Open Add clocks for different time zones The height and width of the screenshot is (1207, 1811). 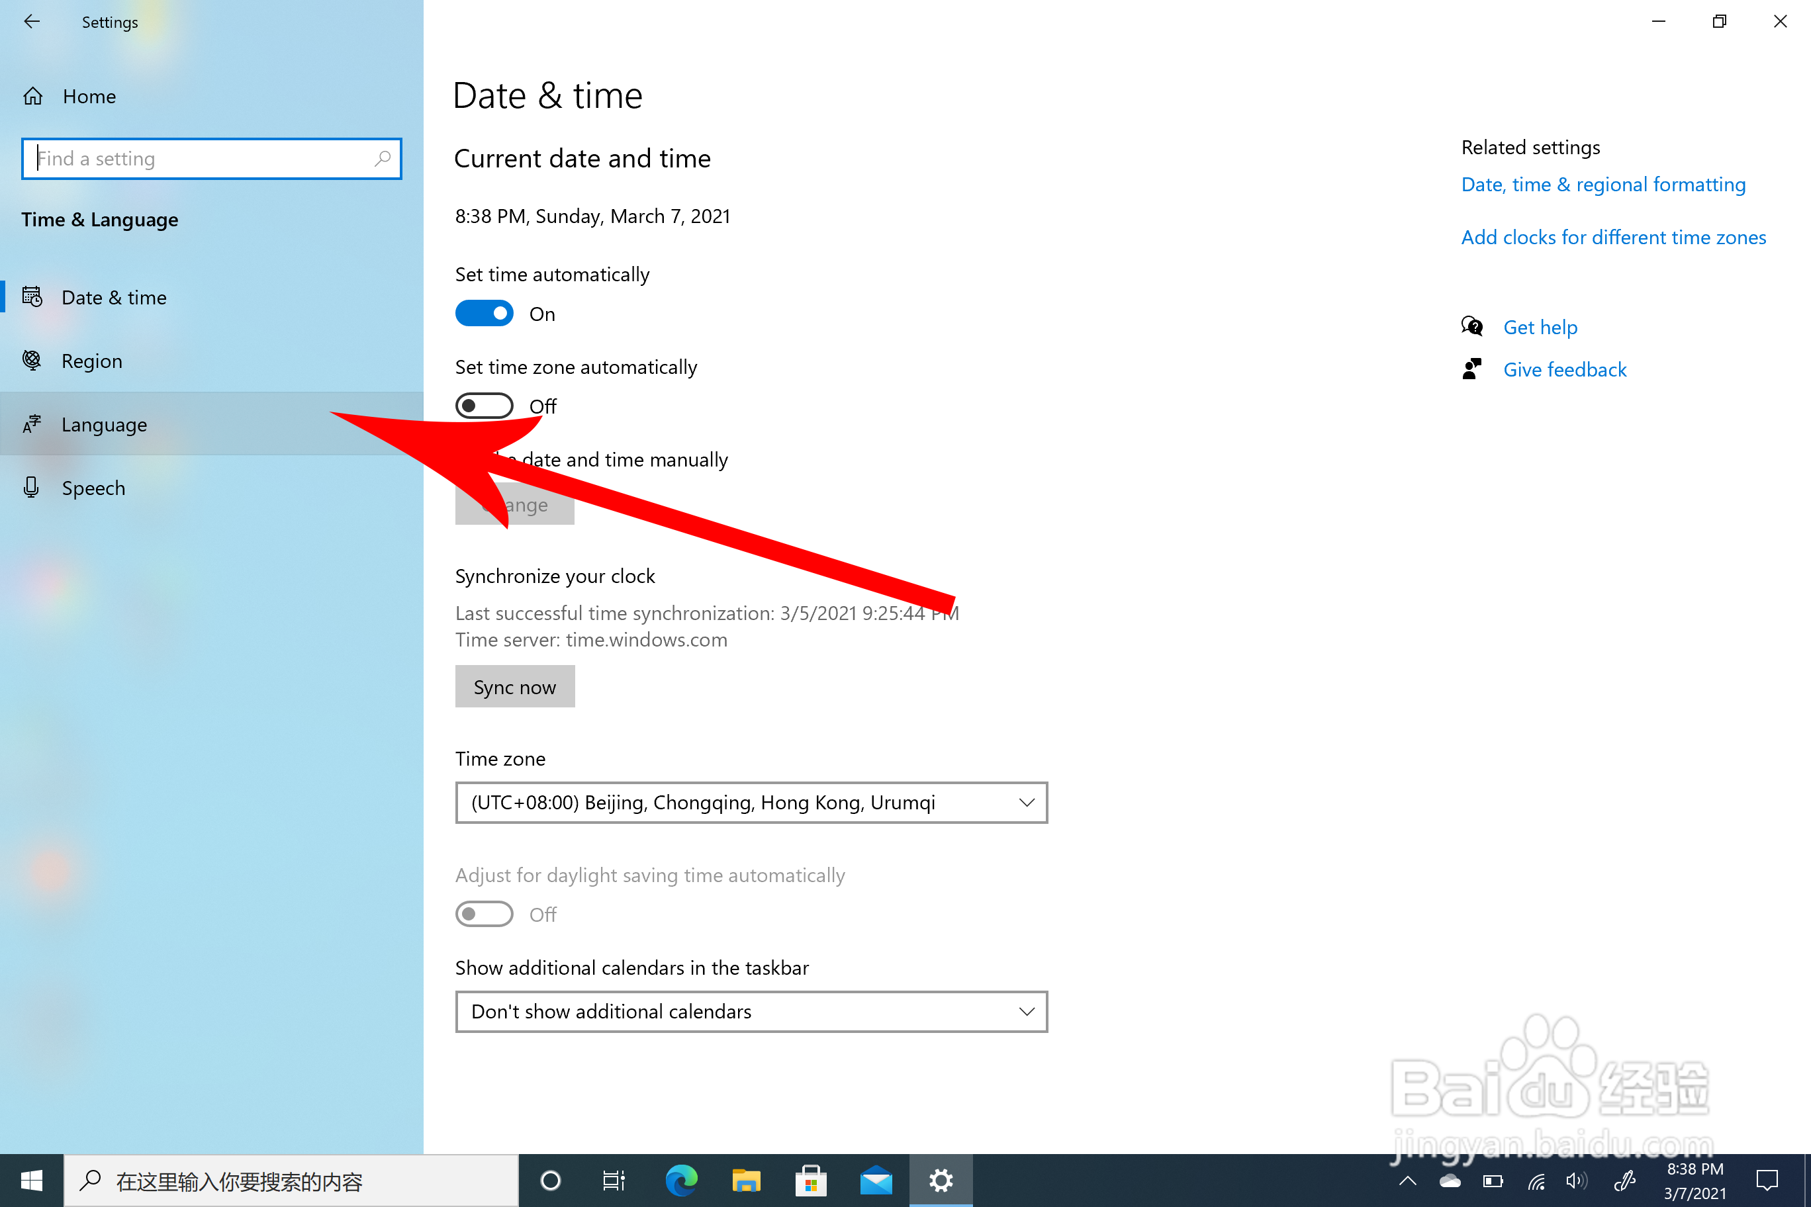(1613, 237)
